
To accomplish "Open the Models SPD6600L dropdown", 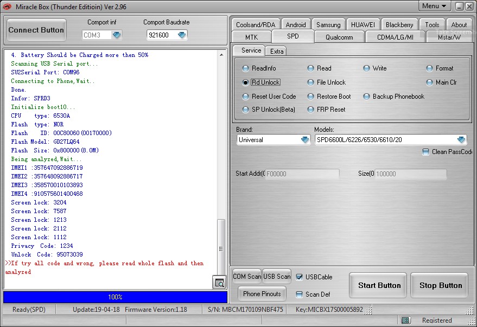I will click(x=461, y=140).
